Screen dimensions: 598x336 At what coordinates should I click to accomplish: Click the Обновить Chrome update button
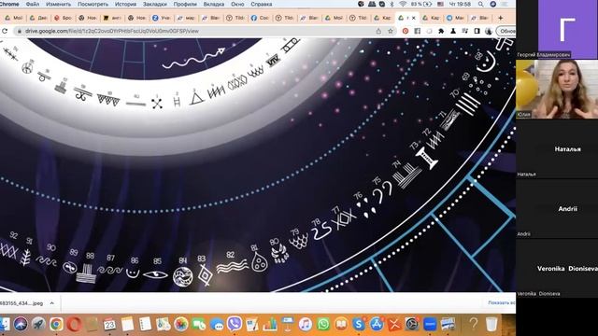[506, 31]
